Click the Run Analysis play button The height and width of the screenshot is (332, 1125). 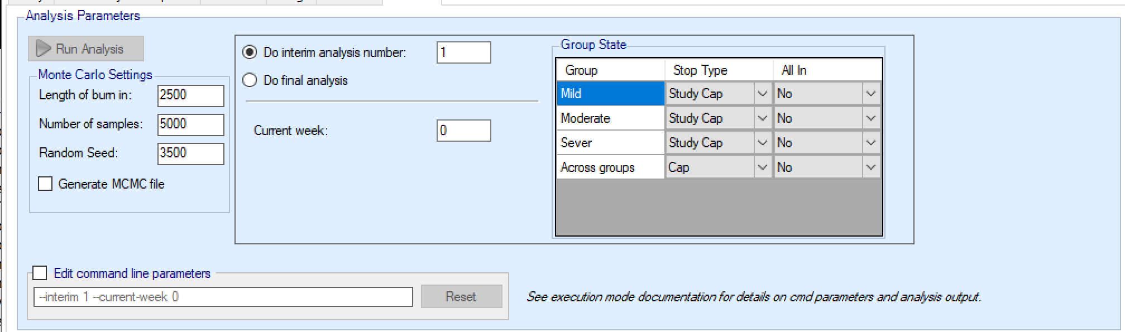(x=86, y=49)
